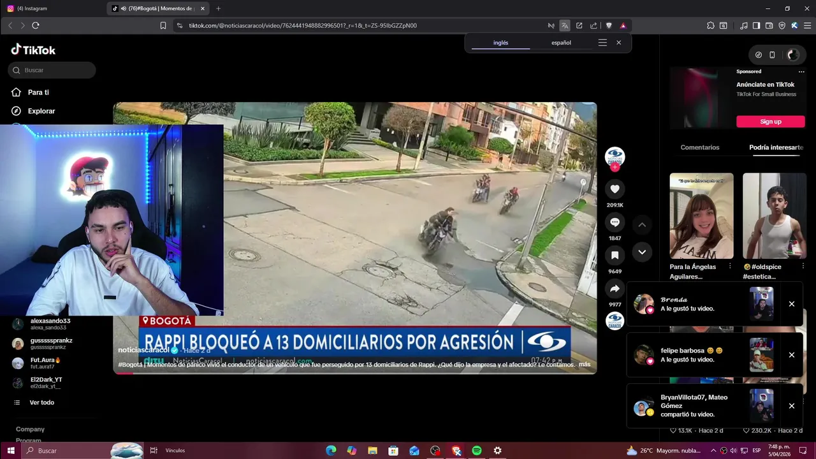816x459 pixels.
Task: Dismiss the Brenda like notification
Action: 792,304
